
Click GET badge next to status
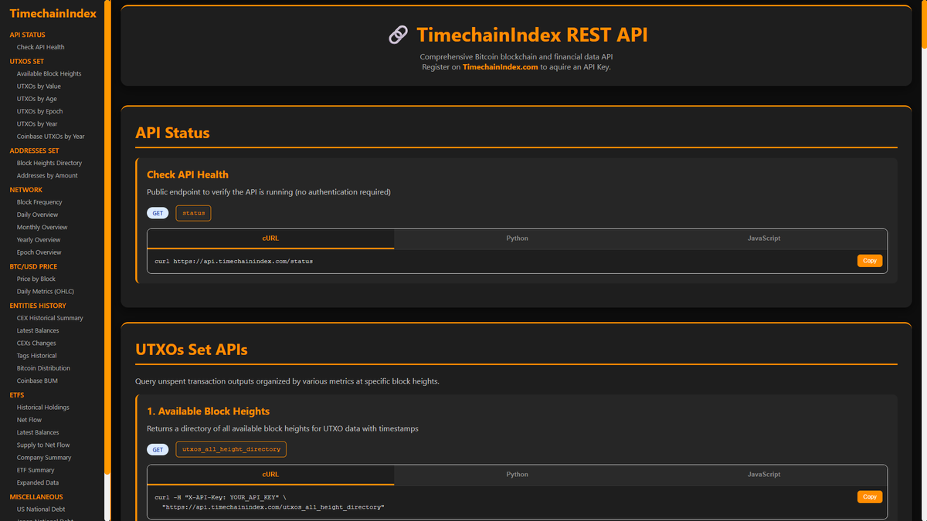coord(158,213)
